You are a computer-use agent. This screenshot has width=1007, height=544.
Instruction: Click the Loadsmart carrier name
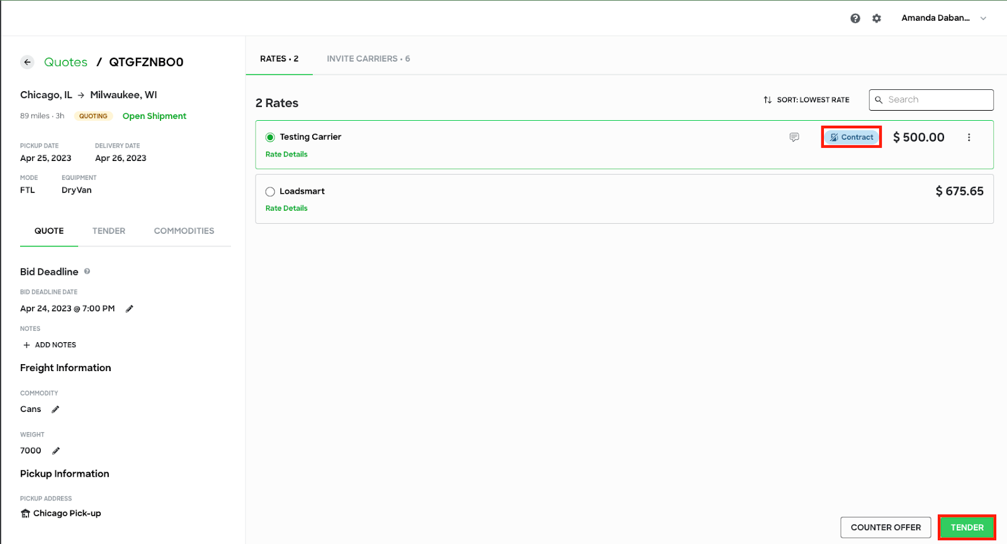[302, 192]
